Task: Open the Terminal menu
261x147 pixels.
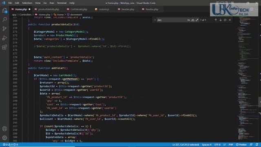Action: [x=62, y=3]
